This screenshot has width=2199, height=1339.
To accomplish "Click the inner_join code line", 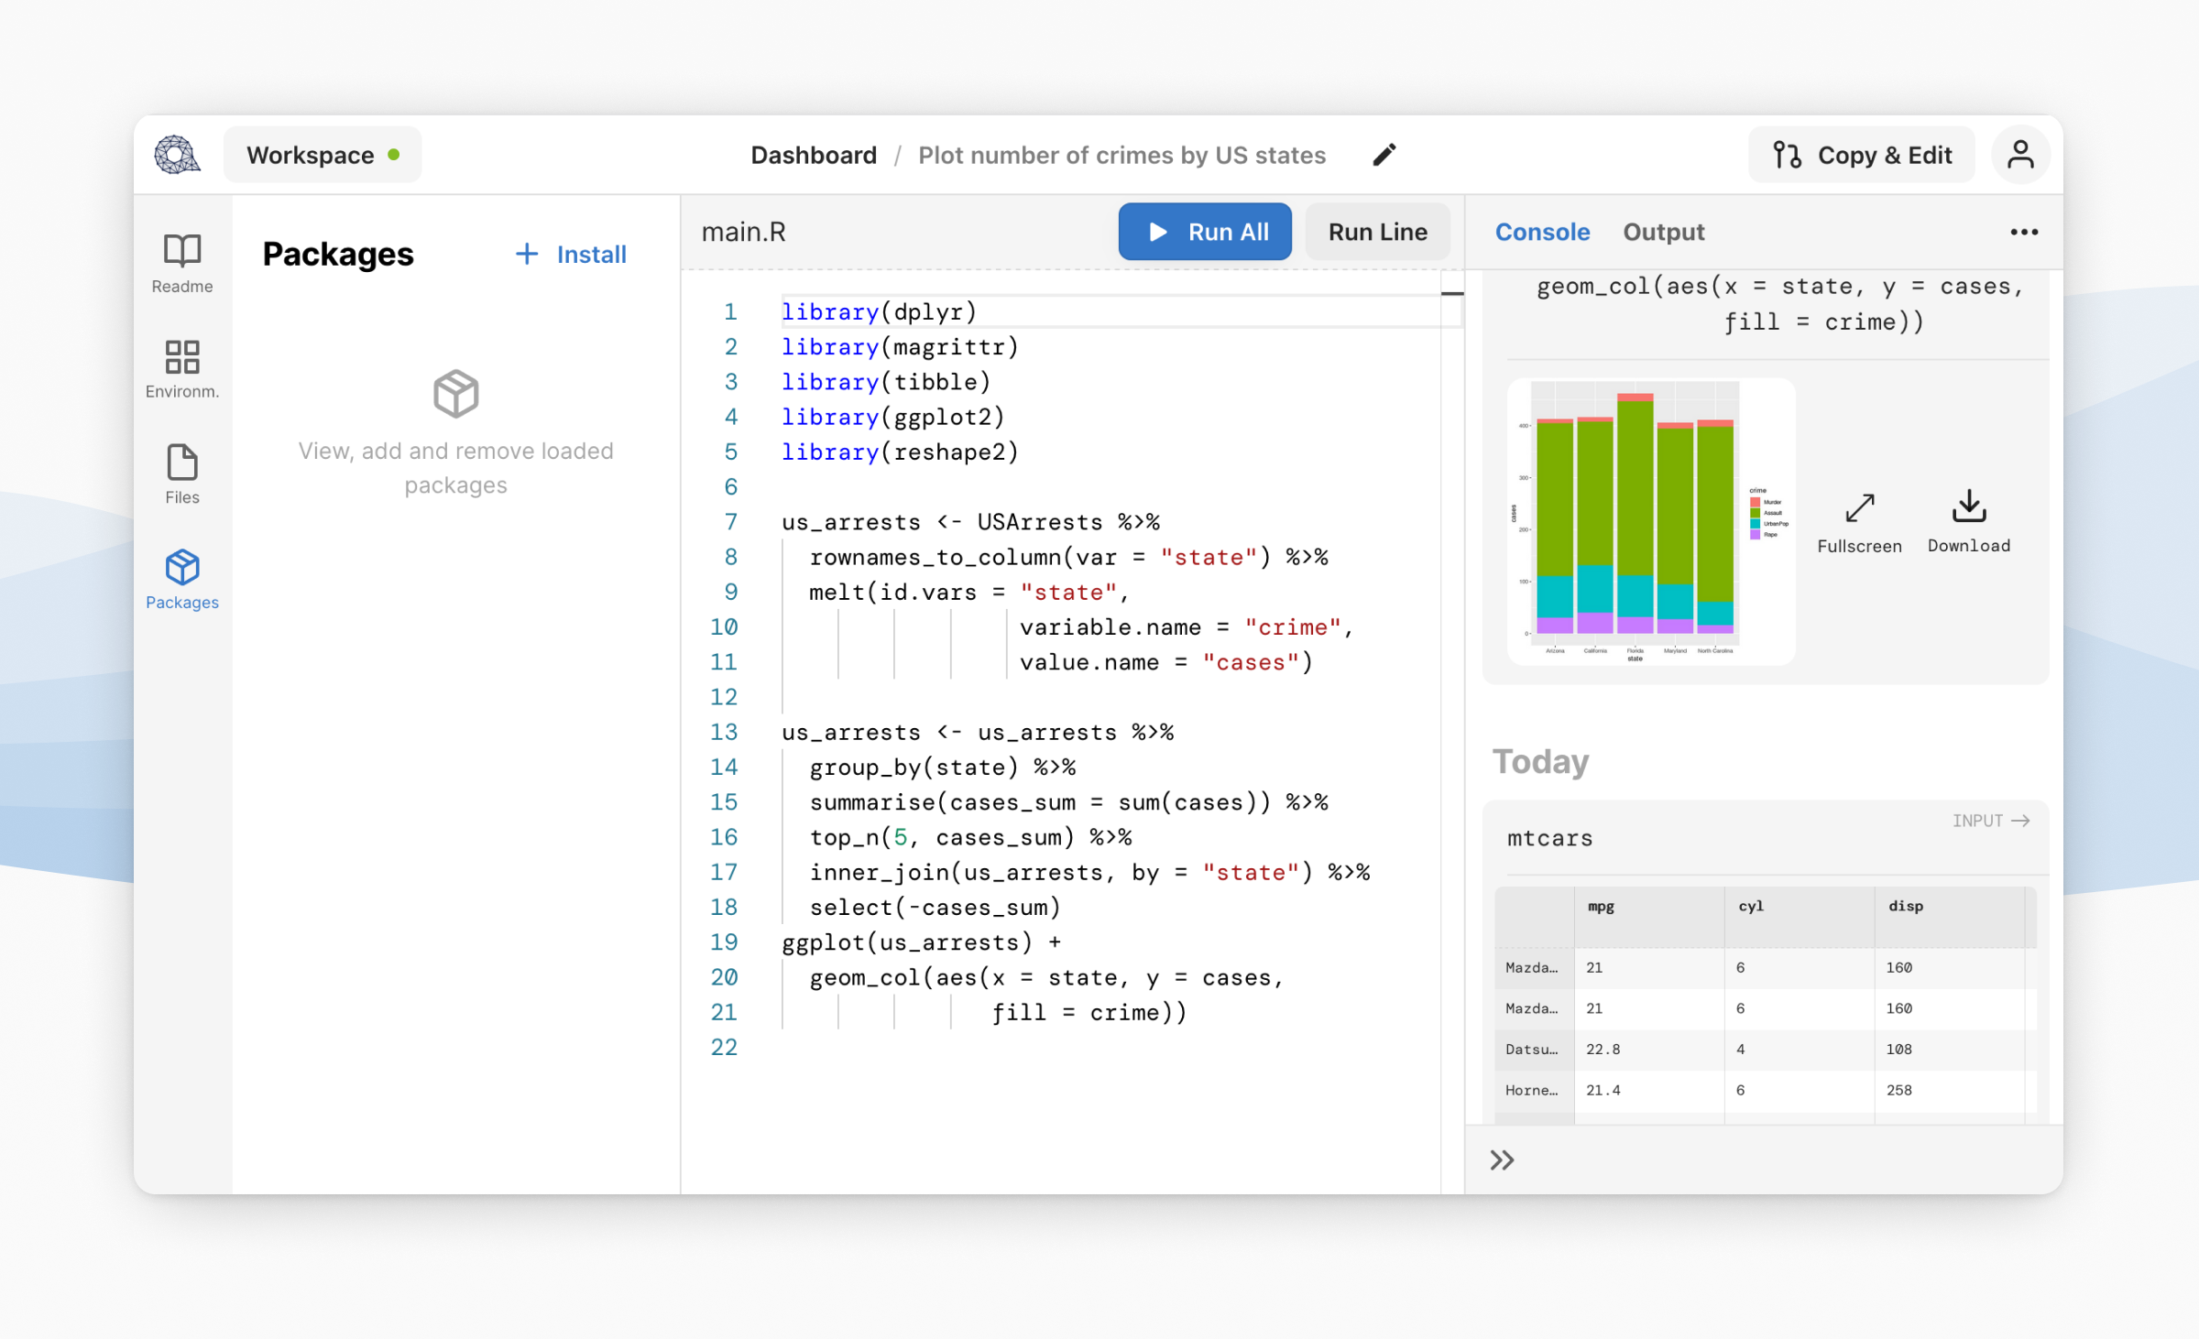I will tap(1089, 872).
